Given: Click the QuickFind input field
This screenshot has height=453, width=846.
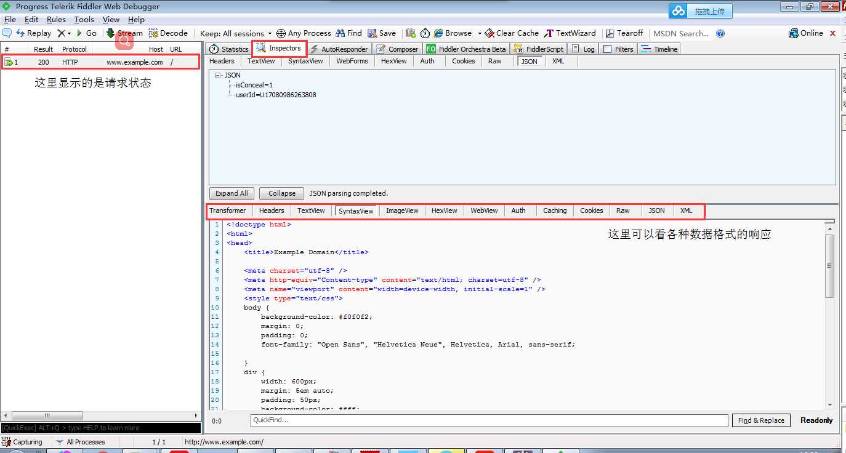Looking at the screenshot, I should coord(489,420).
